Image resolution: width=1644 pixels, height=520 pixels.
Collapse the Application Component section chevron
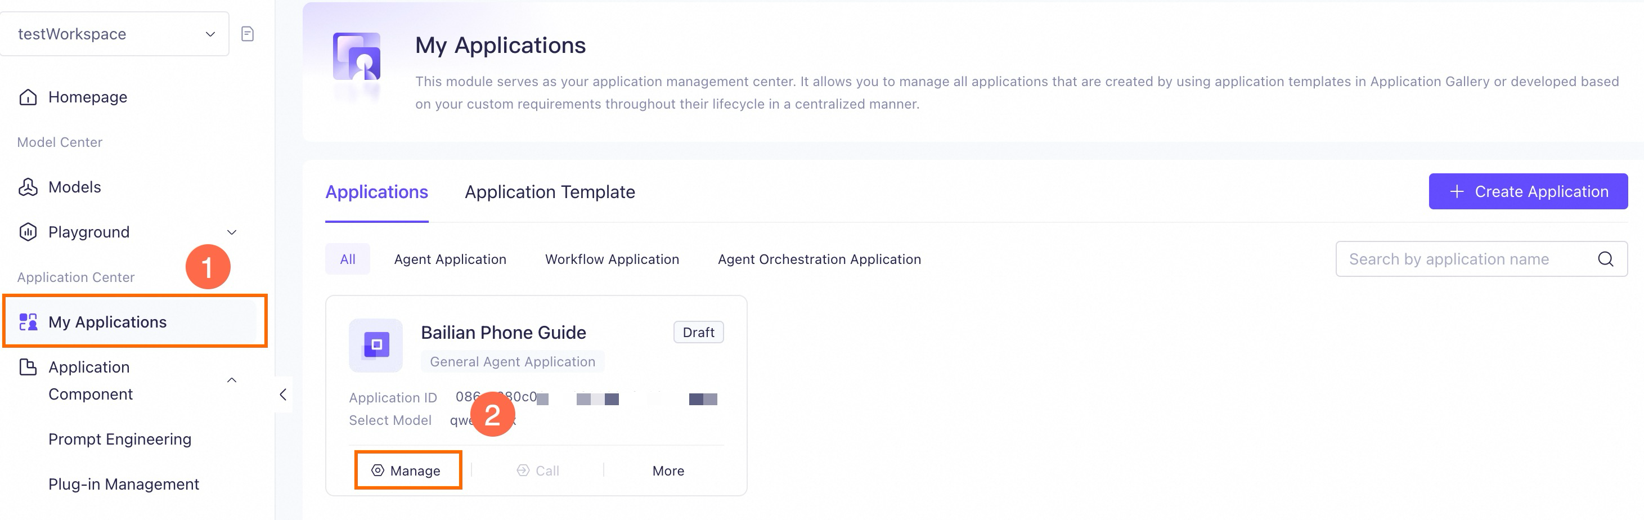pyautogui.click(x=232, y=380)
